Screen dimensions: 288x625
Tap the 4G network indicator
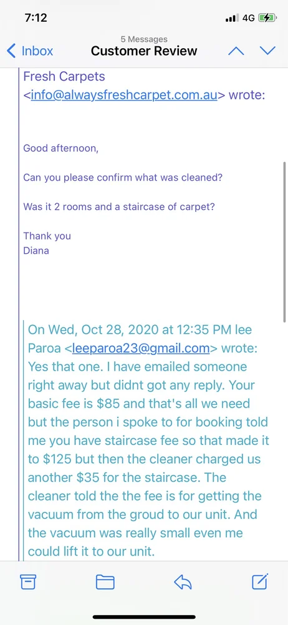(x=248, y=18)
